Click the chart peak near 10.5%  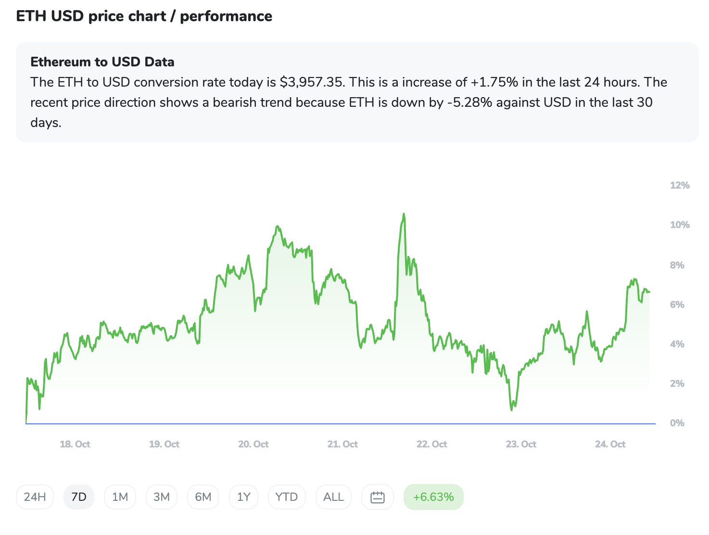pos(404,214)
